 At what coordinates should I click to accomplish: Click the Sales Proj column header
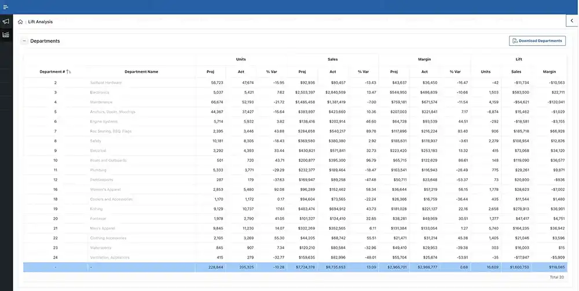coord(302,72)
